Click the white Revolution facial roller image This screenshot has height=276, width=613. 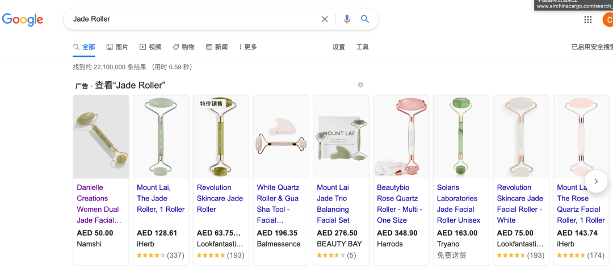520,137
